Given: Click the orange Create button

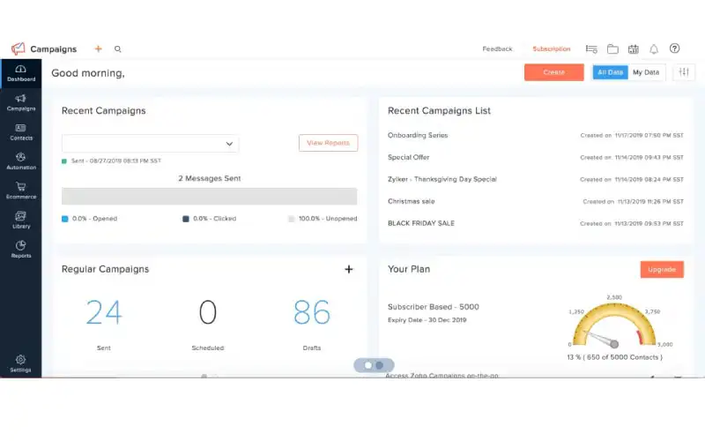Looking at the screenshot, I should pyautogui.click(x=553, y=72).
